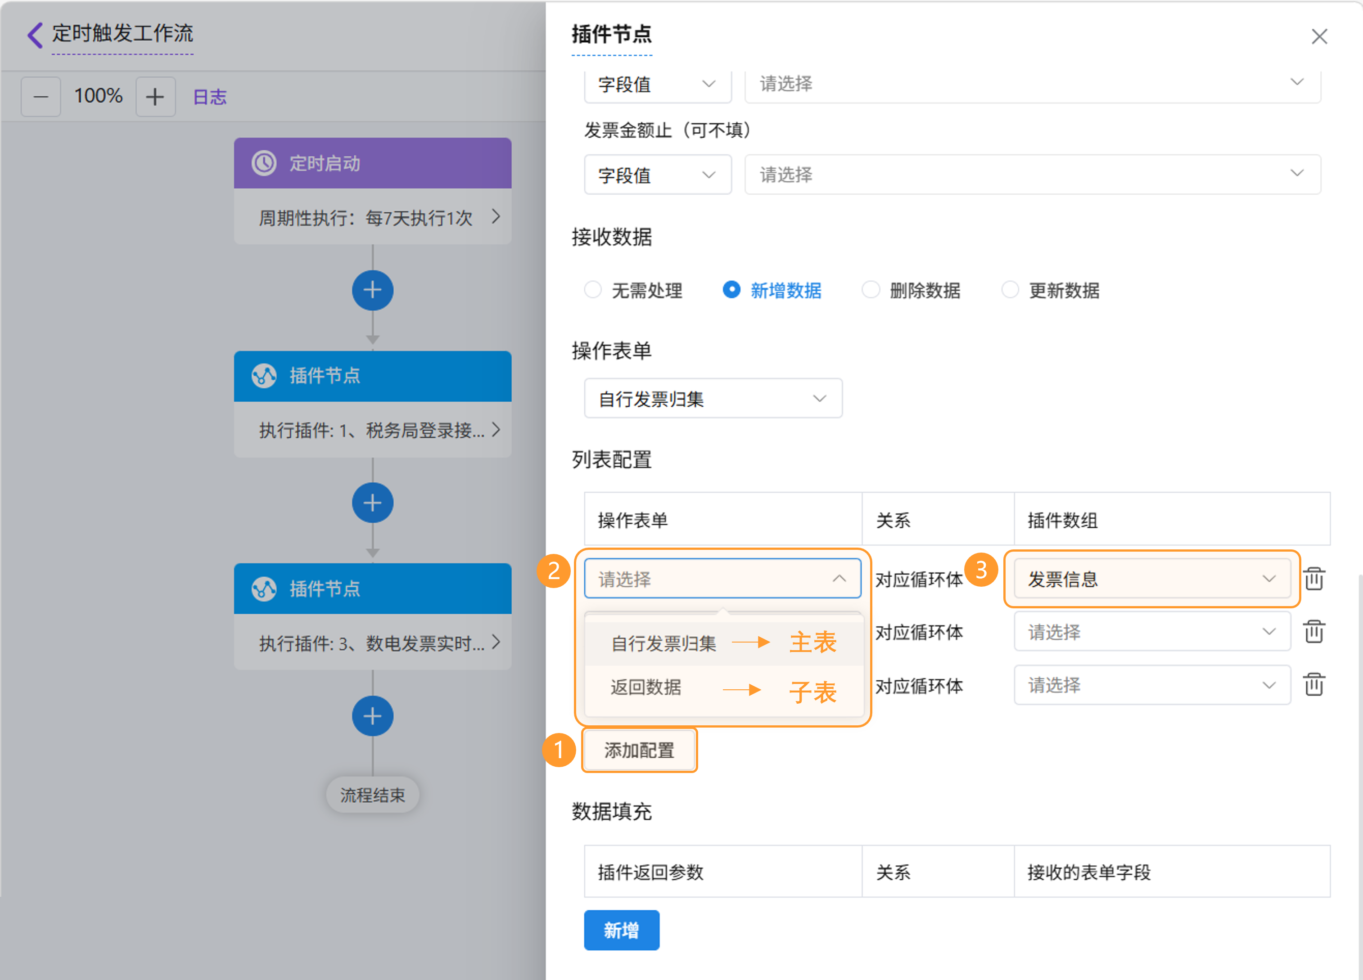Delete the second list config row
The height and width of the screenshot is (980, 1363).
[x=1314, y=631]
